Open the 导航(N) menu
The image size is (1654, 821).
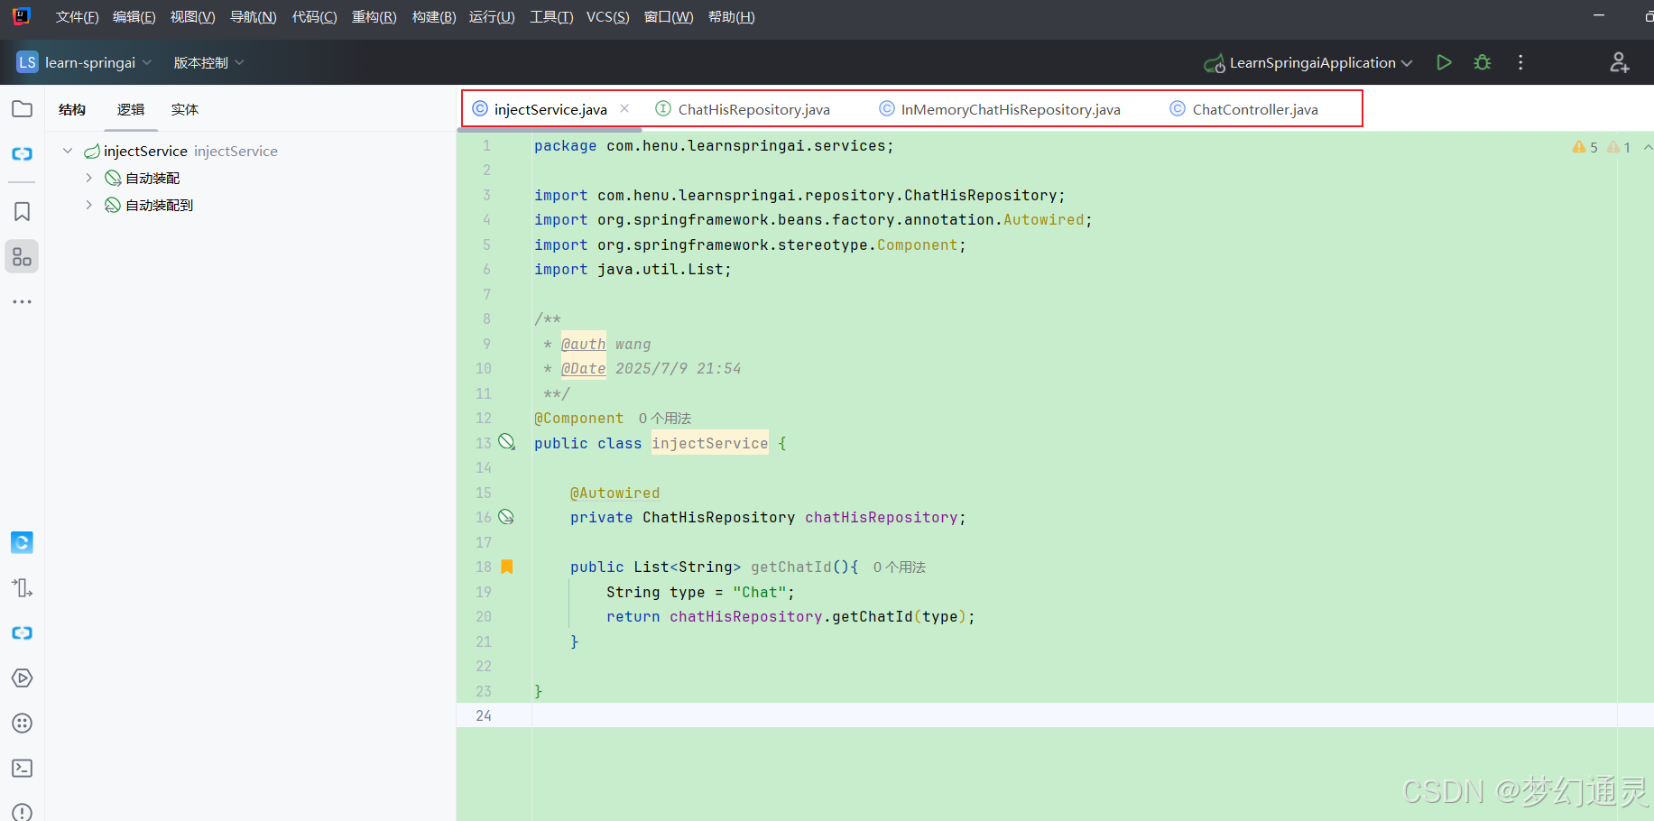coord(253,17)
